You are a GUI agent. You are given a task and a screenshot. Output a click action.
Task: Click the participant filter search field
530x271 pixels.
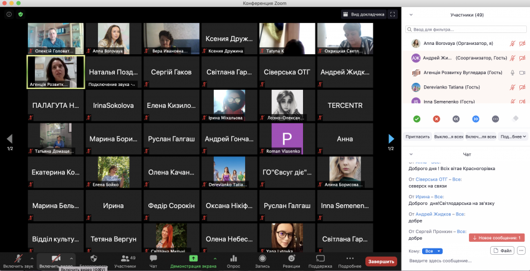coord(465,30)
